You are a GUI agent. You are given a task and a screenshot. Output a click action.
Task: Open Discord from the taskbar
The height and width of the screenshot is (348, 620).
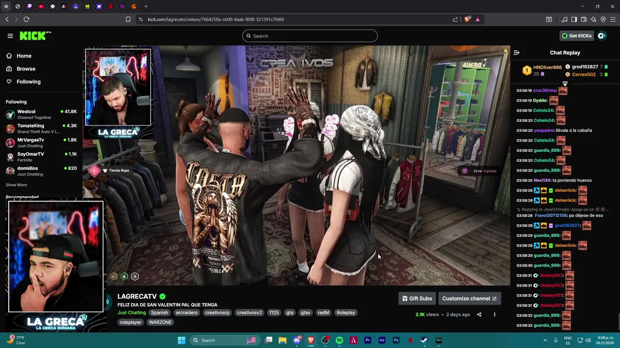click(297, 340)
